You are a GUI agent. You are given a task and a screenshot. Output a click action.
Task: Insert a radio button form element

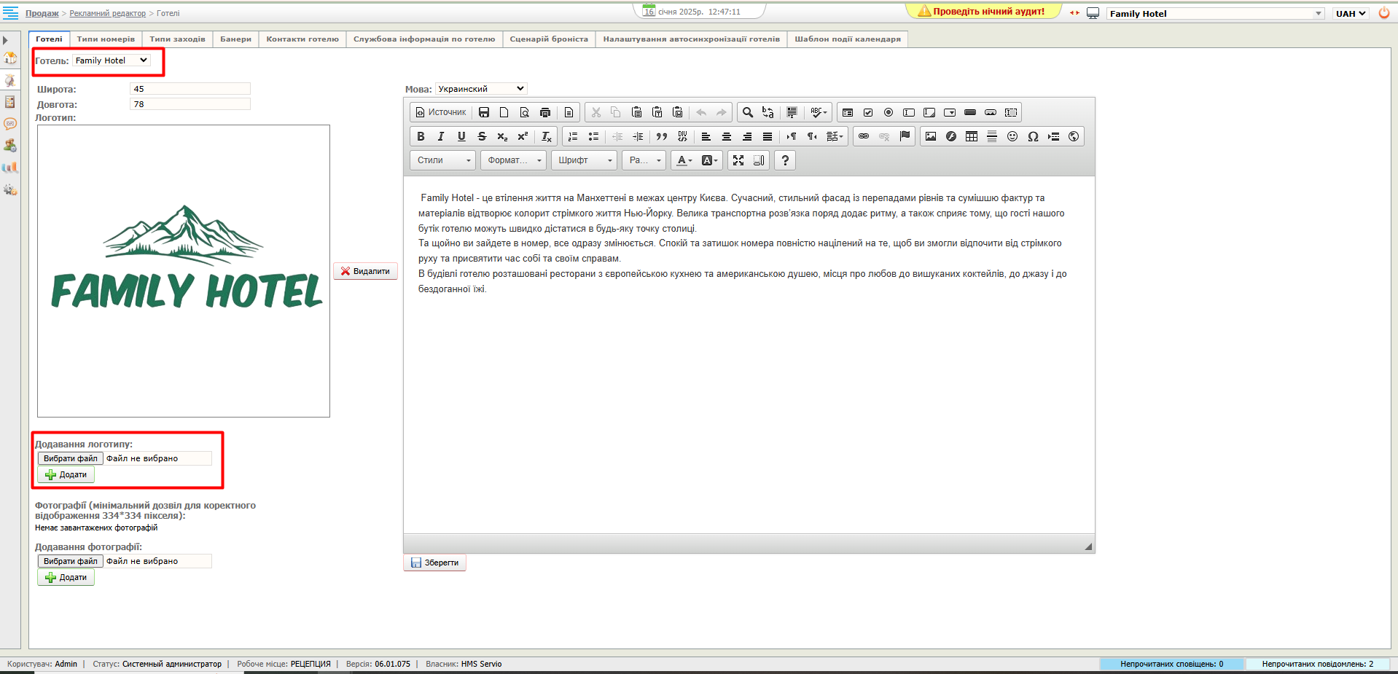(889, 112)
